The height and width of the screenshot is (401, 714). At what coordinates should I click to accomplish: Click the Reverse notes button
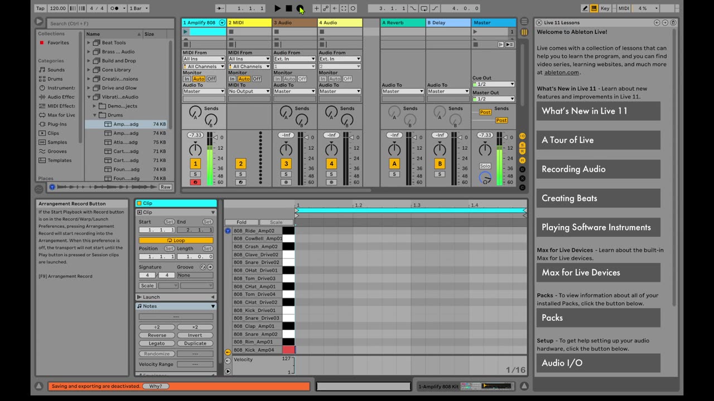click(157, 335)
